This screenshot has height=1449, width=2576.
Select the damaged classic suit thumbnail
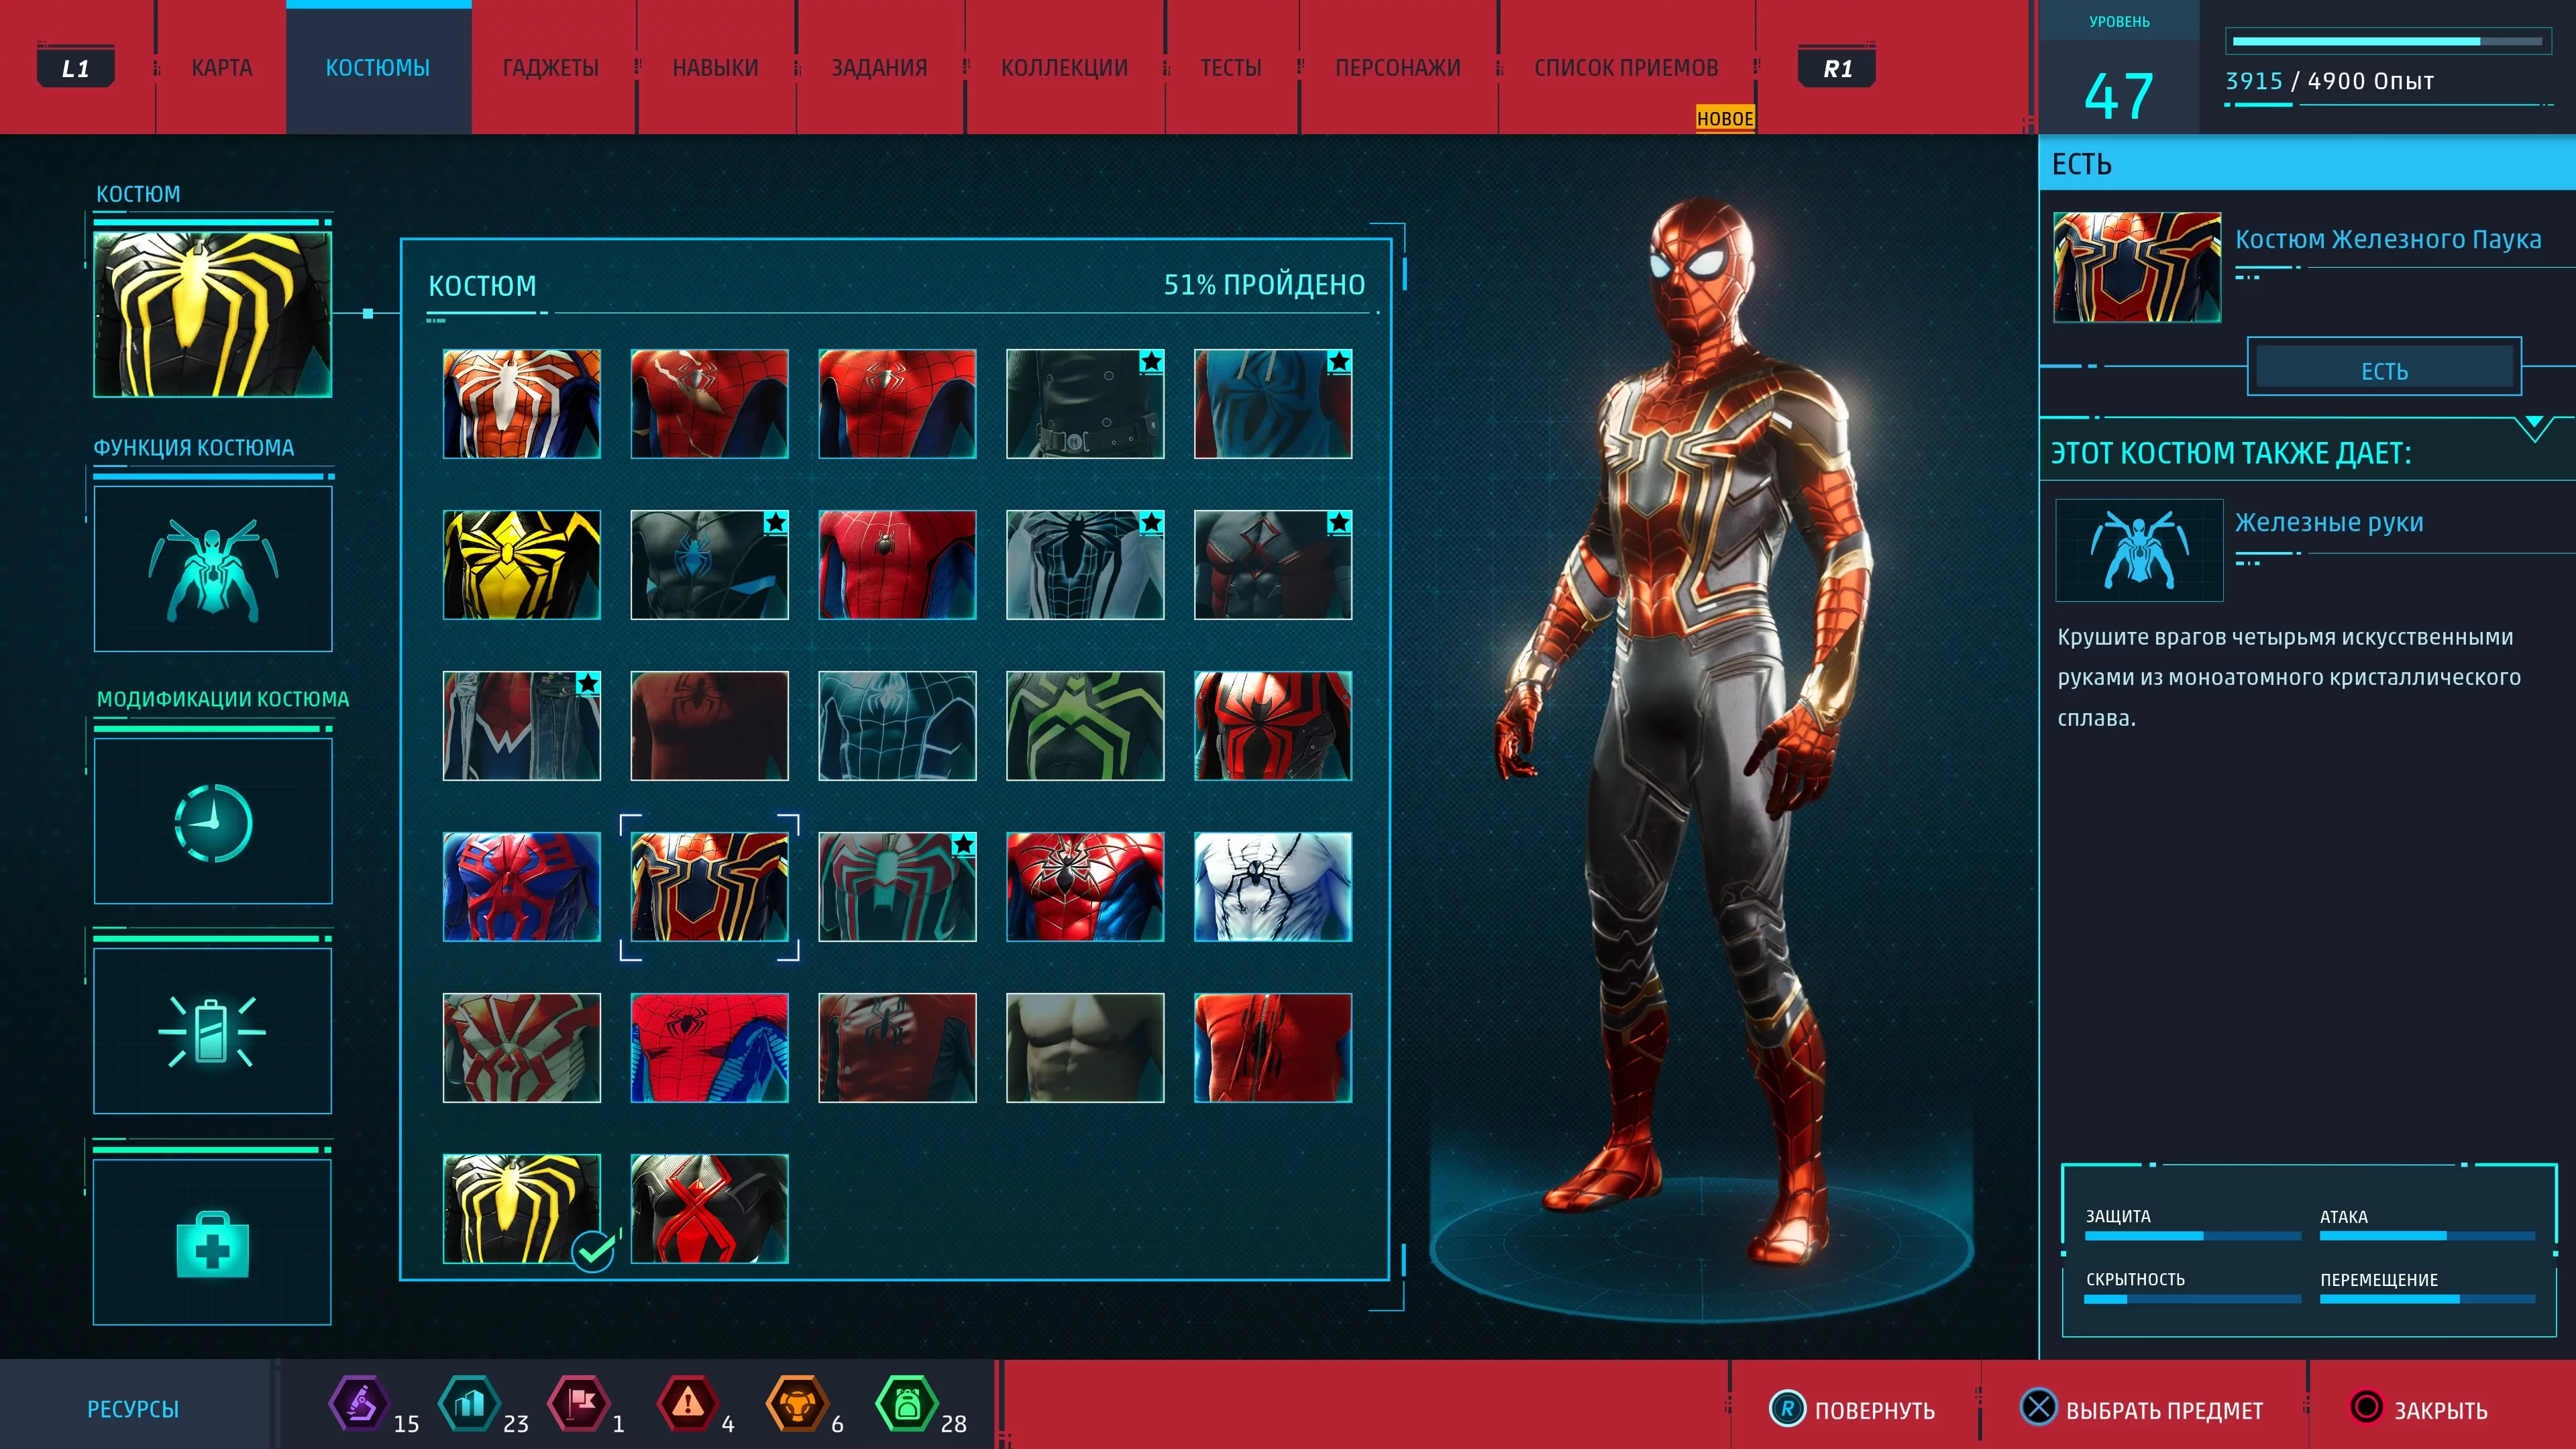tap(710, 404)
